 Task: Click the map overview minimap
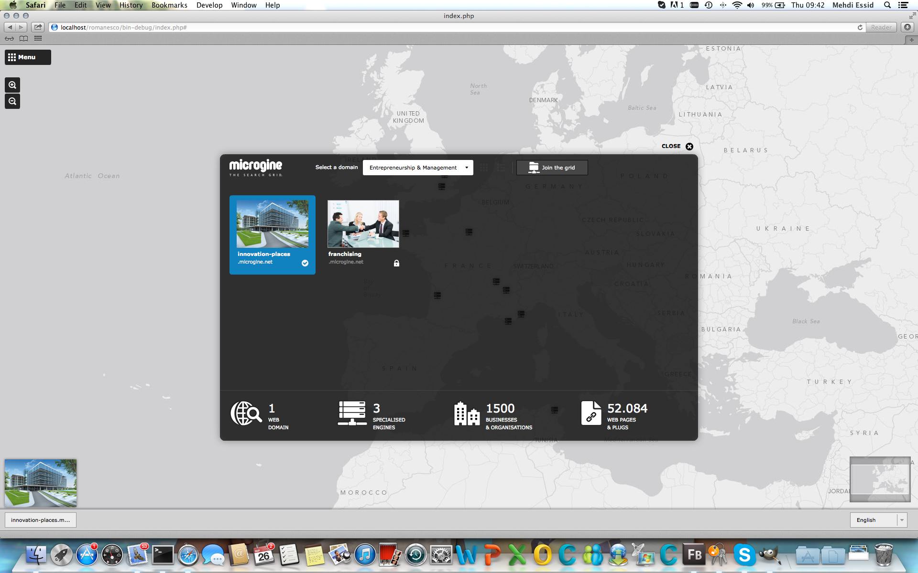click(x=880, y=479)
